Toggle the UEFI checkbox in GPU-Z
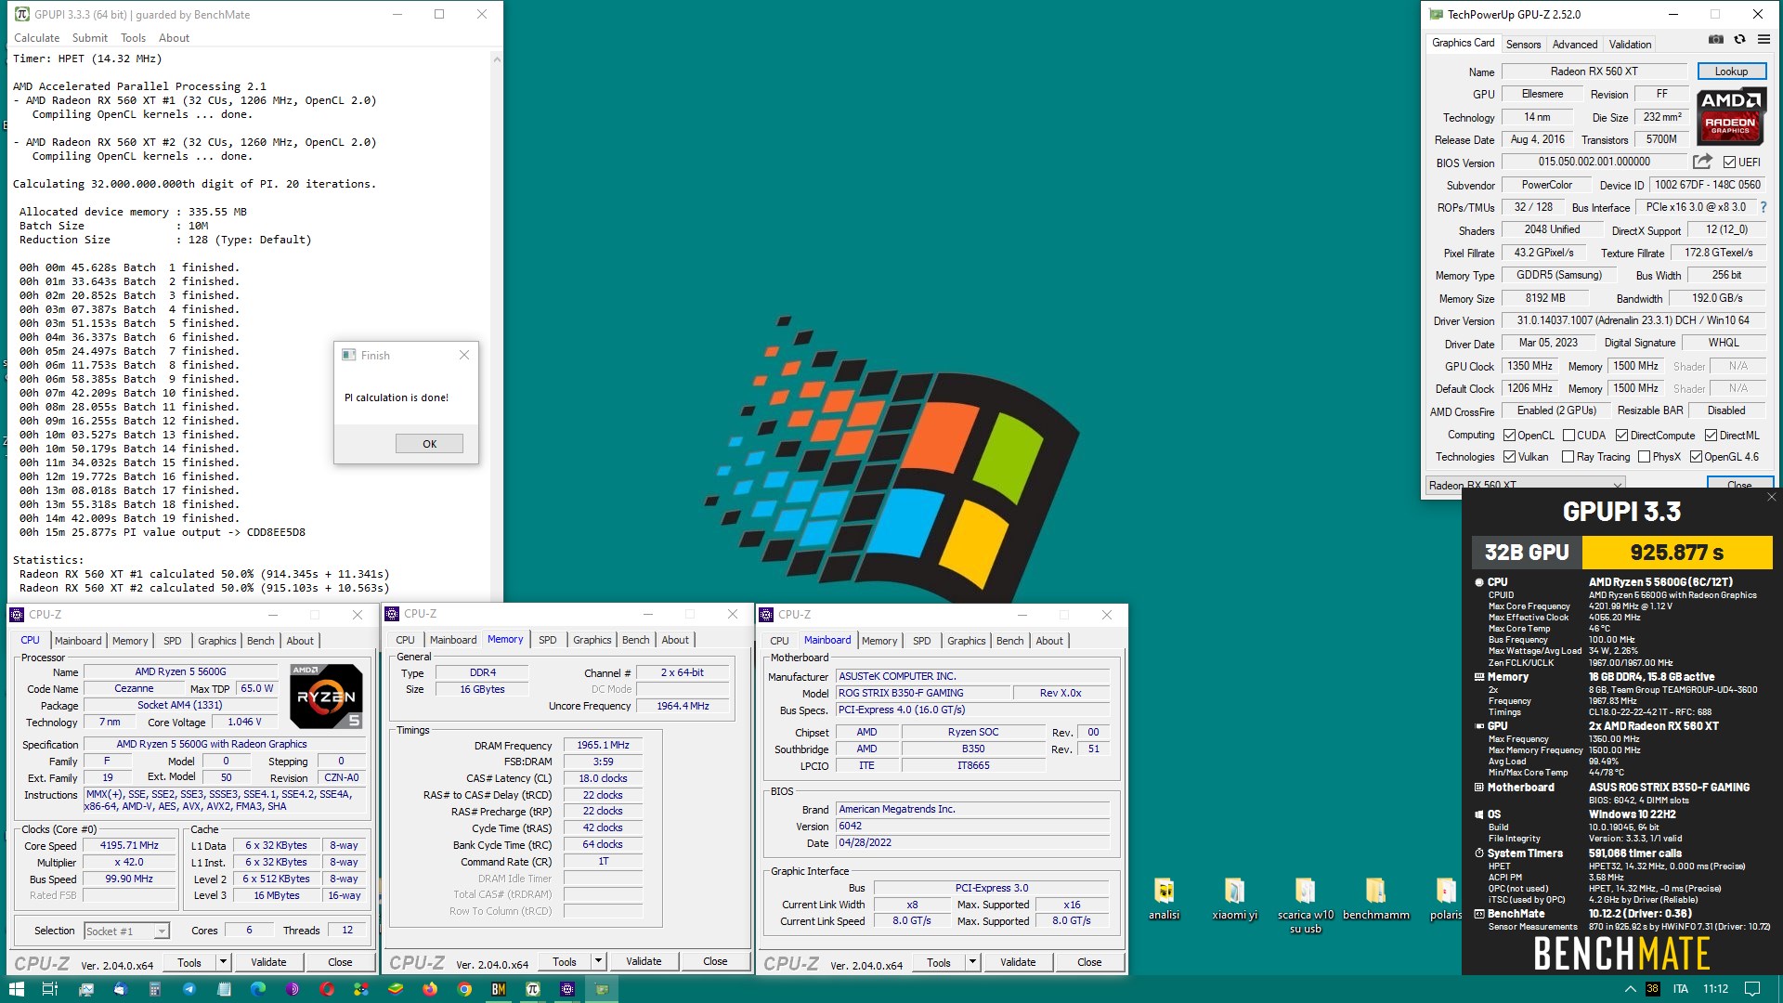 [1729, 163]
